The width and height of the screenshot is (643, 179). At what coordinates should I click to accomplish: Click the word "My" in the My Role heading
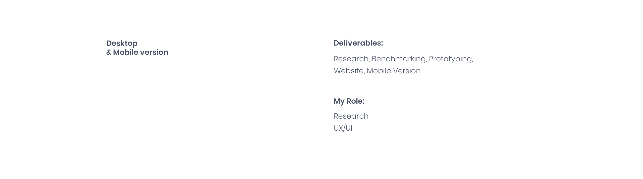pyautogui.click(x=339, y=101)
